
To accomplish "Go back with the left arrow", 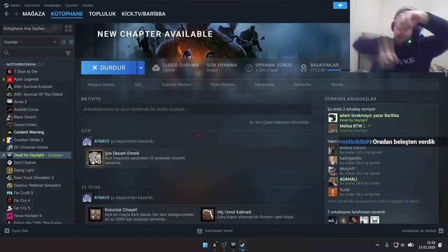I will point(7,14).
